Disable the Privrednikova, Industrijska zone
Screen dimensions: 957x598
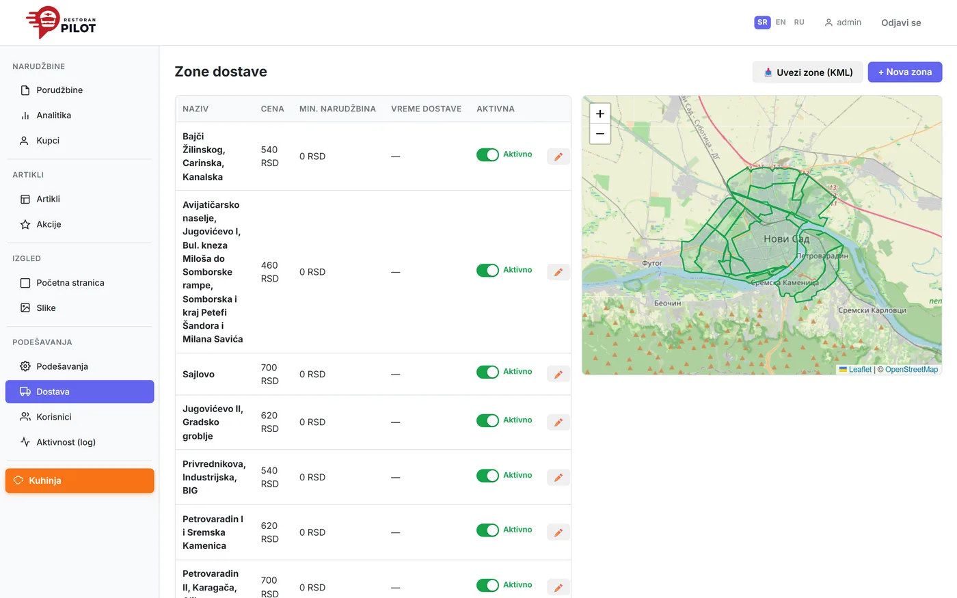pyautogui.click(x=487, y=476)
